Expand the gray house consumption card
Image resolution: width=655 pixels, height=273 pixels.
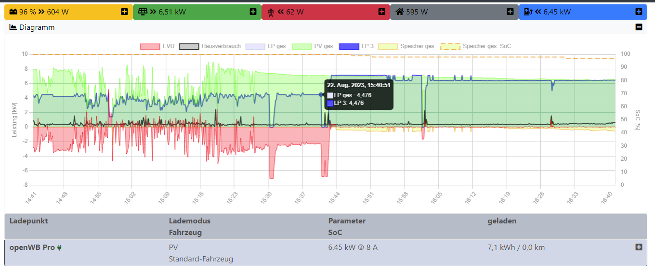(510, 12)
